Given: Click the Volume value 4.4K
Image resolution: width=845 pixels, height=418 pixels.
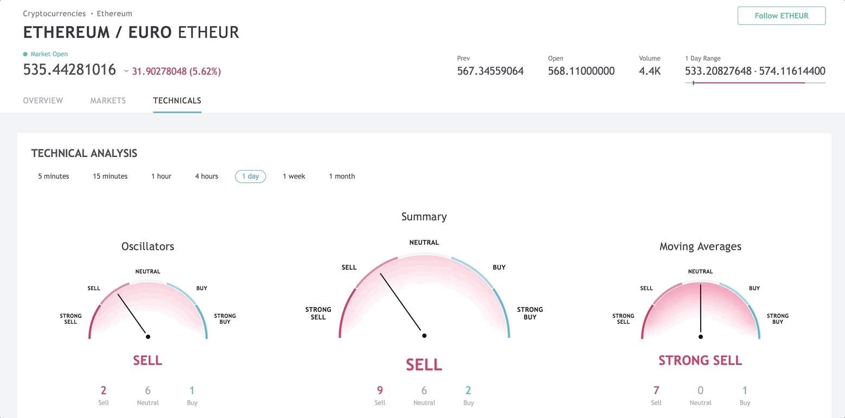Looking at the screenshot, I should click(x=650, y=71).
